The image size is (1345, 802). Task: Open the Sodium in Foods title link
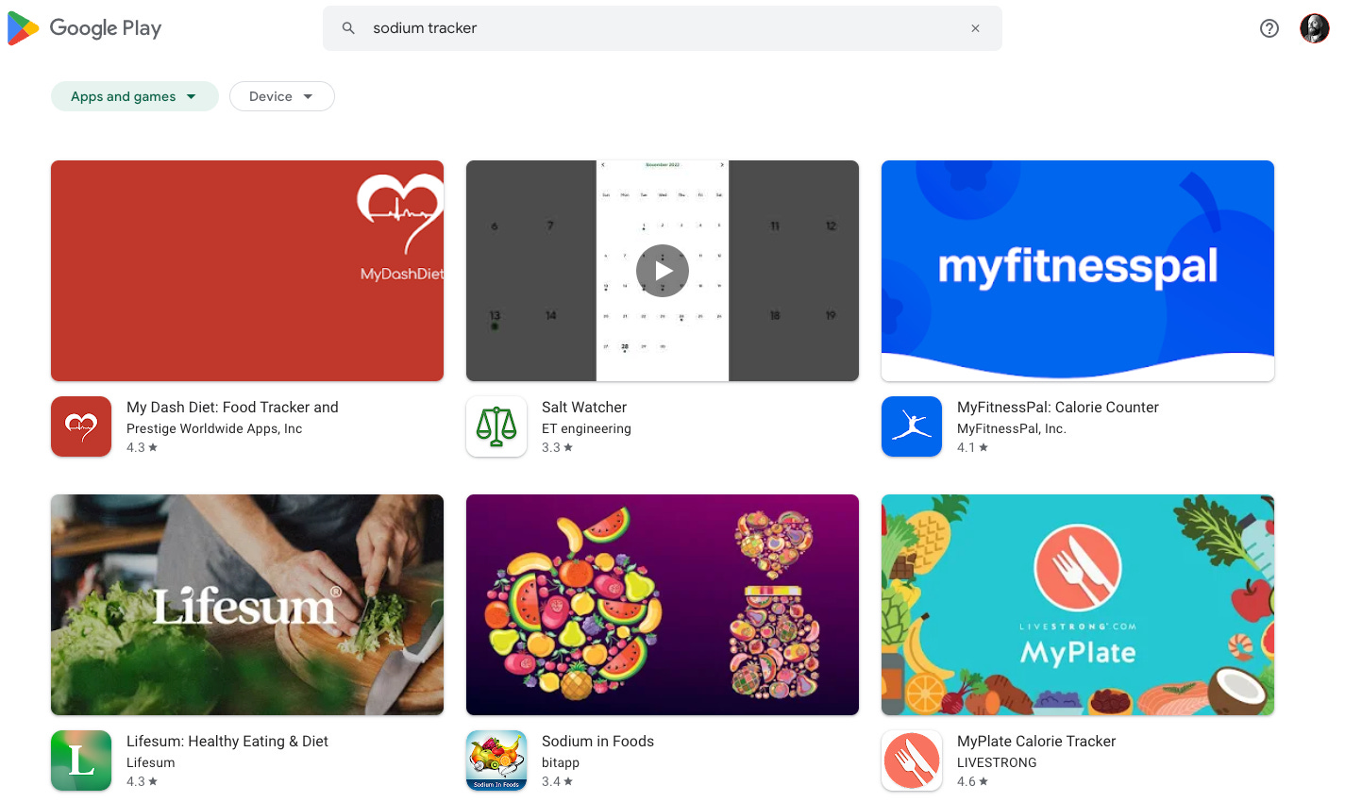tap(597, 742)
